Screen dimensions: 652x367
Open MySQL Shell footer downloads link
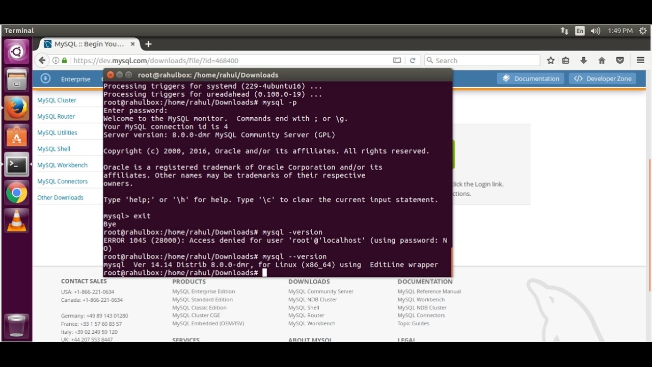pos(304,308)
